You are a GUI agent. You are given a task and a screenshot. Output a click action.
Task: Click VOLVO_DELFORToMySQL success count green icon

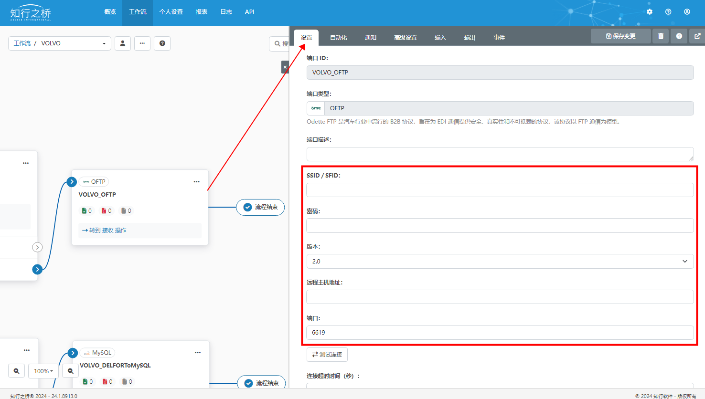pyautogui.click(x=85, y=382)
